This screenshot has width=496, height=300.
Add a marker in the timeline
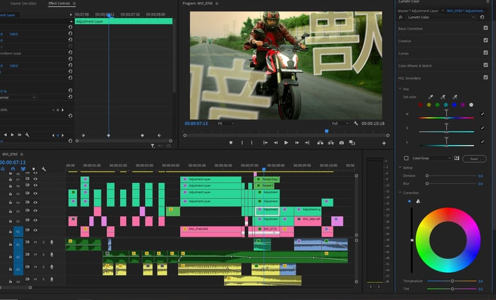(x=34, y=170)
